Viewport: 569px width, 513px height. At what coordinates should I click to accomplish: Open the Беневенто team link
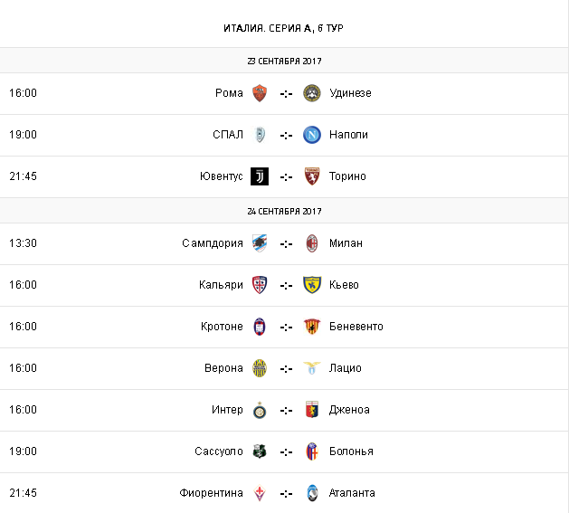click(356, 327)
